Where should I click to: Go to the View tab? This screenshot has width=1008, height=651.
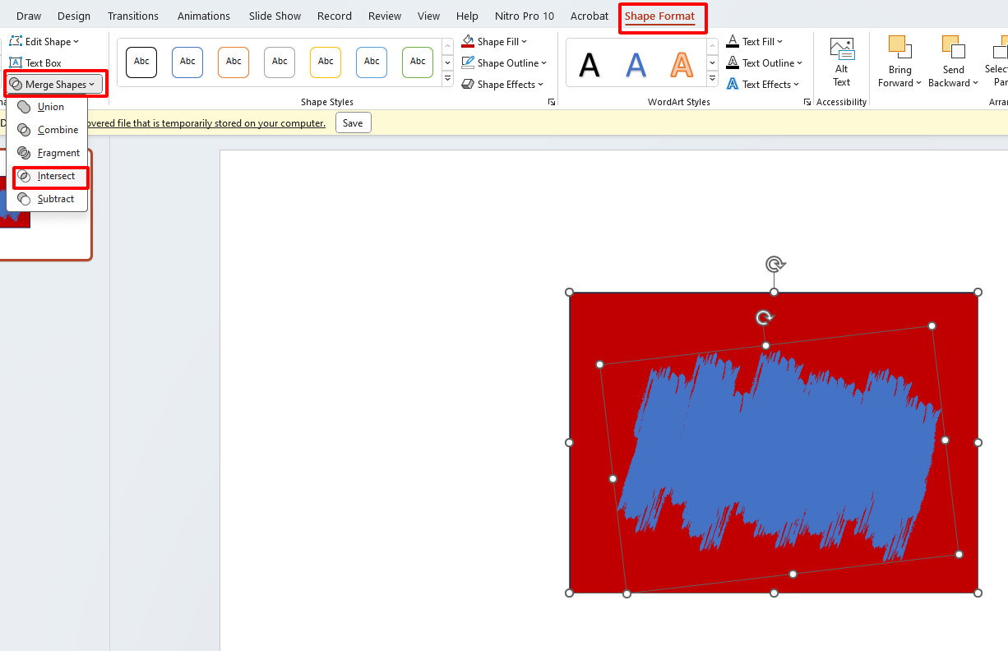pos(428,16)
